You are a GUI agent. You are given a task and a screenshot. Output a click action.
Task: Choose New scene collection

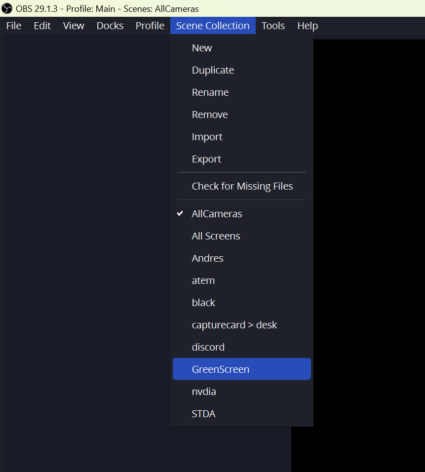[x=242, y=48]
